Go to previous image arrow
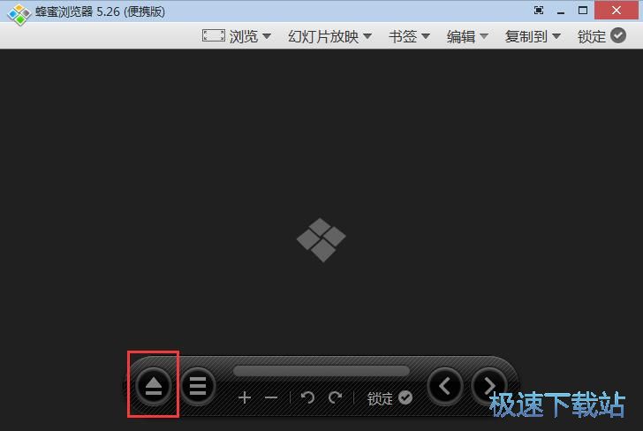The image size is (643, 431). click(x=445, y=386)
